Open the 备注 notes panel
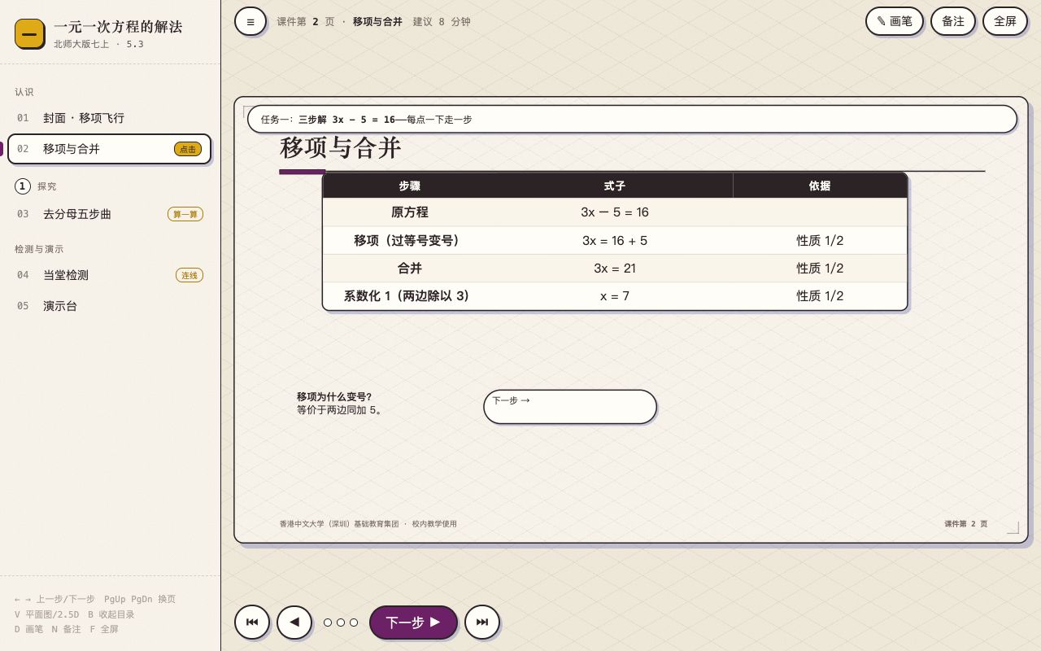 953,21
